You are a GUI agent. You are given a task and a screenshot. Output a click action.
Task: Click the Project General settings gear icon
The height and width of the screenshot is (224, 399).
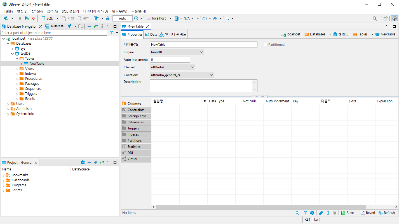click(x=83, y=162)
